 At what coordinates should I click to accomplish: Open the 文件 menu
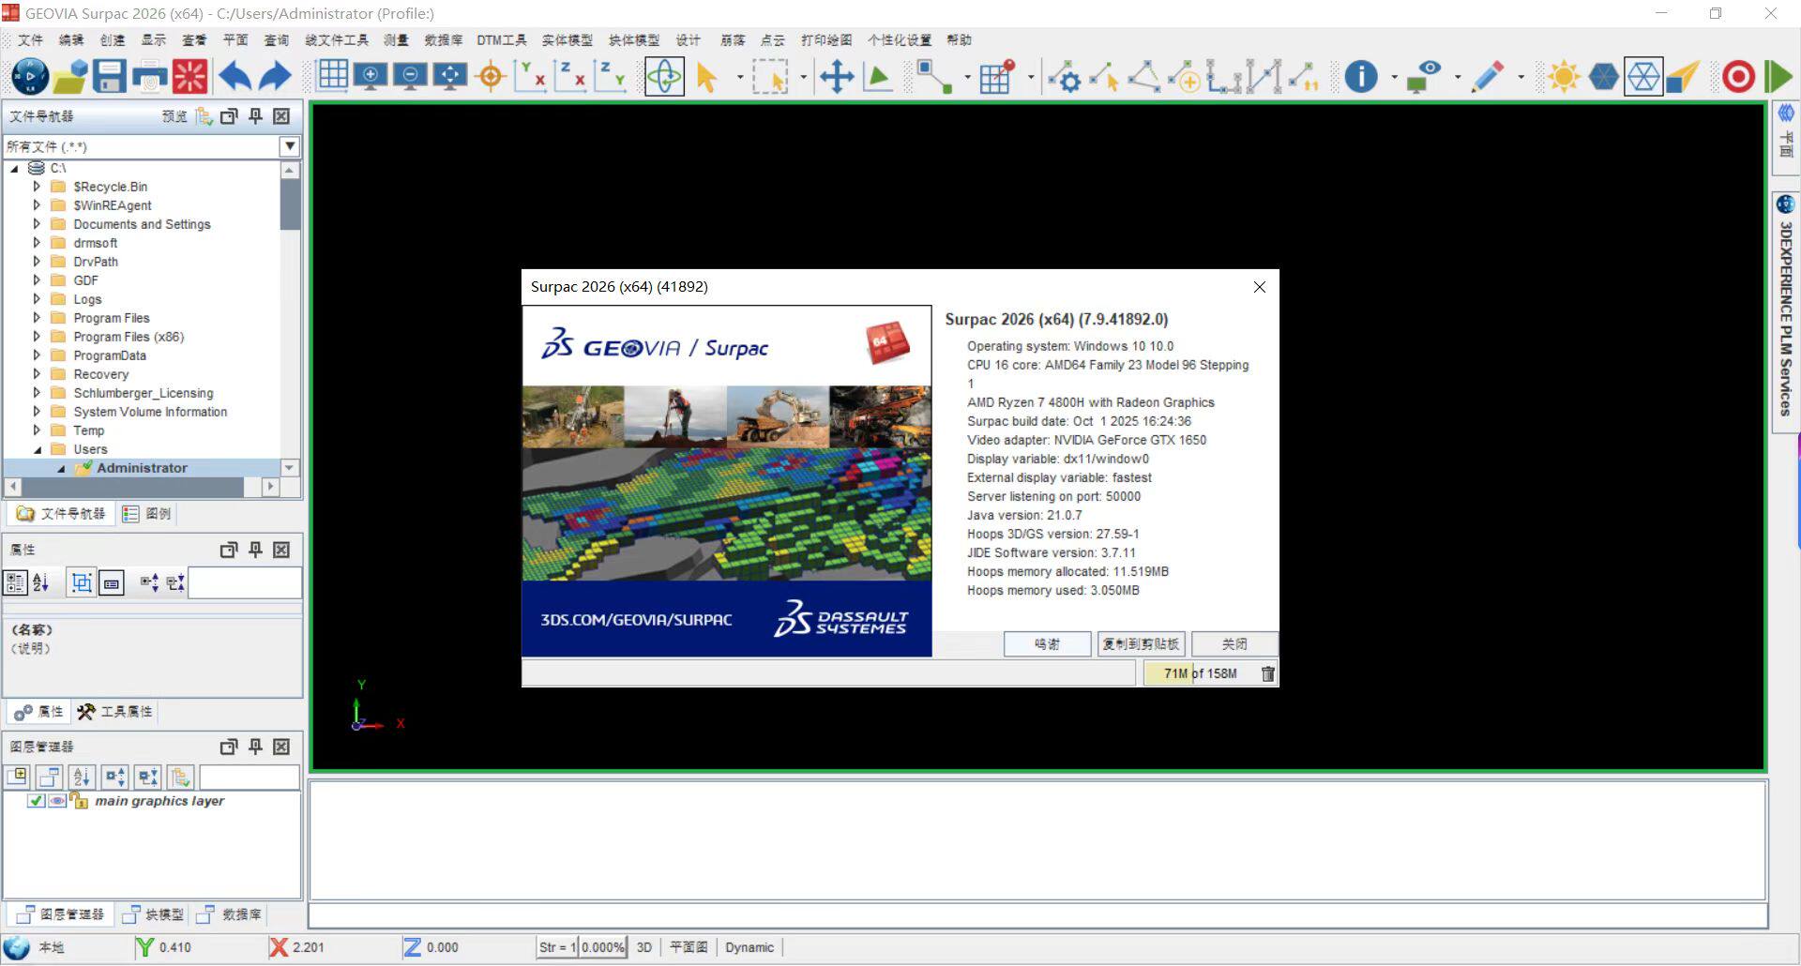tap(30, 40)
